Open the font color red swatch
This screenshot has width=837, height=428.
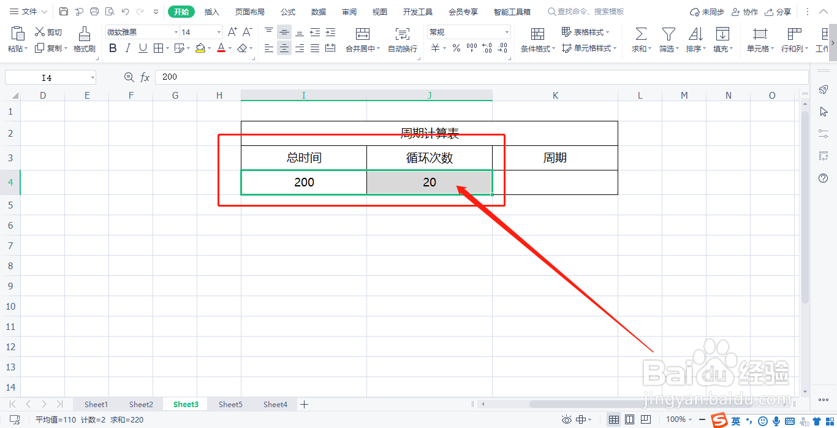pos(222,48)
